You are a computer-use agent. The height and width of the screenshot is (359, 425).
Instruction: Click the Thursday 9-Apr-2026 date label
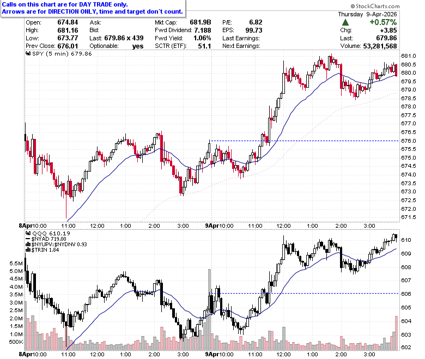click(x=367, y=14)
